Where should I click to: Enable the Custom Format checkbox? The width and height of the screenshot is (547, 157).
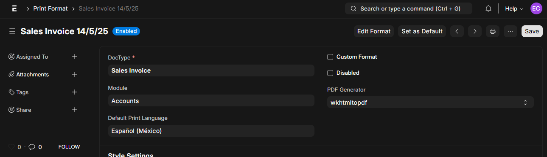[x=330, y=57]
